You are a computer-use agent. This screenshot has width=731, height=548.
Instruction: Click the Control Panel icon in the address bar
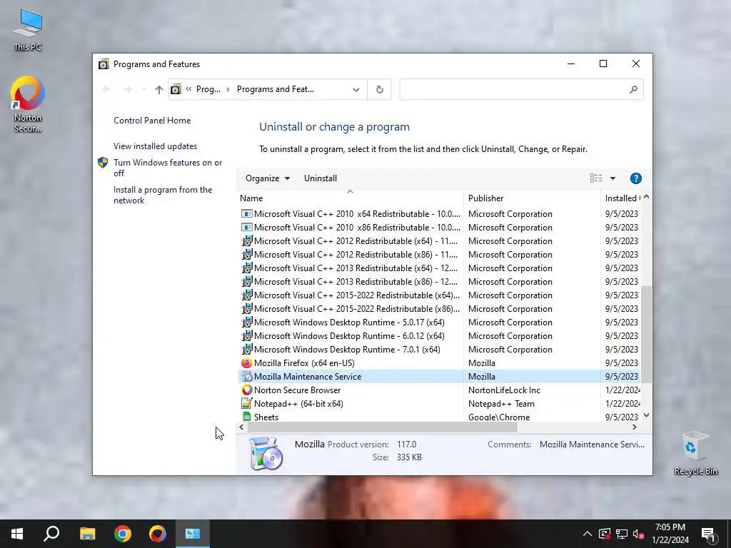pos(176,89)
